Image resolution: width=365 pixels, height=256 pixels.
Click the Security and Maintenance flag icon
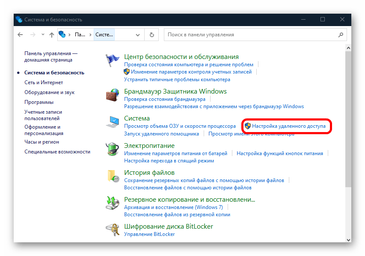tap(112, 60)
